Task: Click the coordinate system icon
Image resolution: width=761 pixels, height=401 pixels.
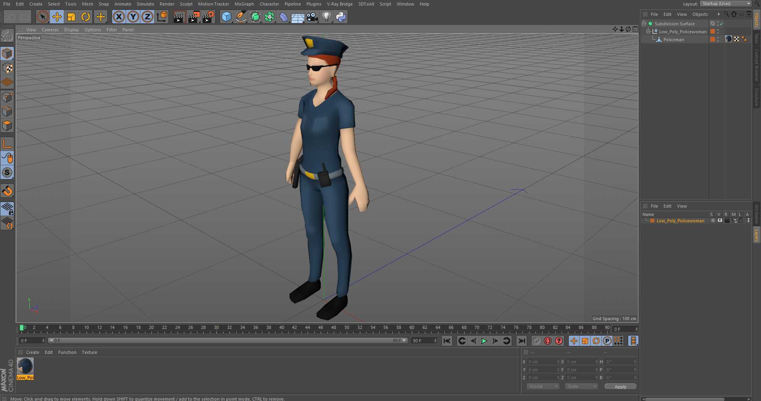Action: 162,17
